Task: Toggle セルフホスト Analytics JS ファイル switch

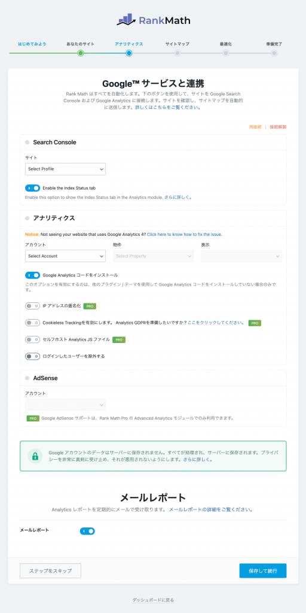Action: click(x=32, y=340)
